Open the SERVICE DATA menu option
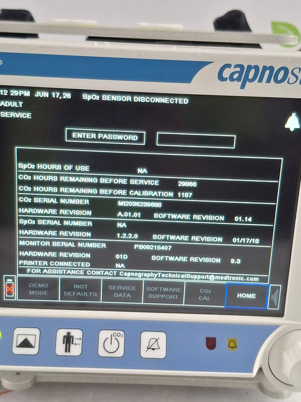Viewport: 301px width, 402px height. click(122, 292)
